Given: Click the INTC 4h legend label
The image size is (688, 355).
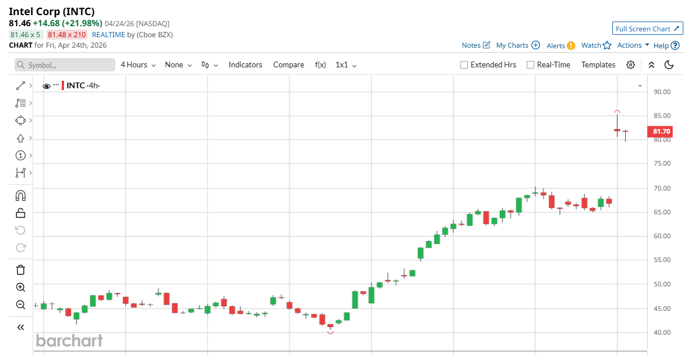Looking at the screenshot, I should click(83, 85).
